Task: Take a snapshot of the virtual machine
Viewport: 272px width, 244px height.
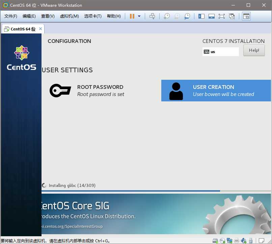Action: pos(167,16)
